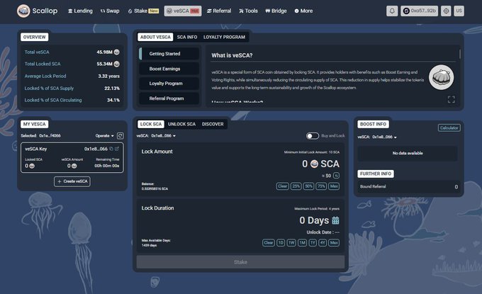Open the Tools menu
Viewport: 482px width, 294px height.
(248, 11)
